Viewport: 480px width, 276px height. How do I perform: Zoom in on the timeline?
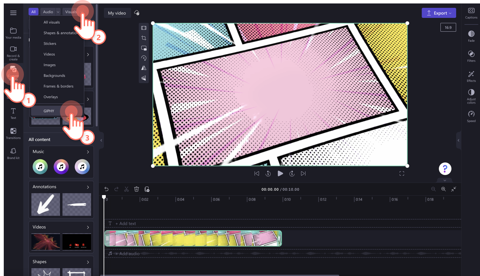pyautogui.click(x=444, y=189)
